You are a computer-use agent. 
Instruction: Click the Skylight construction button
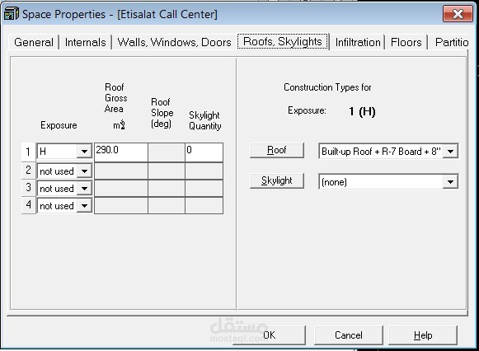[277, 180]
